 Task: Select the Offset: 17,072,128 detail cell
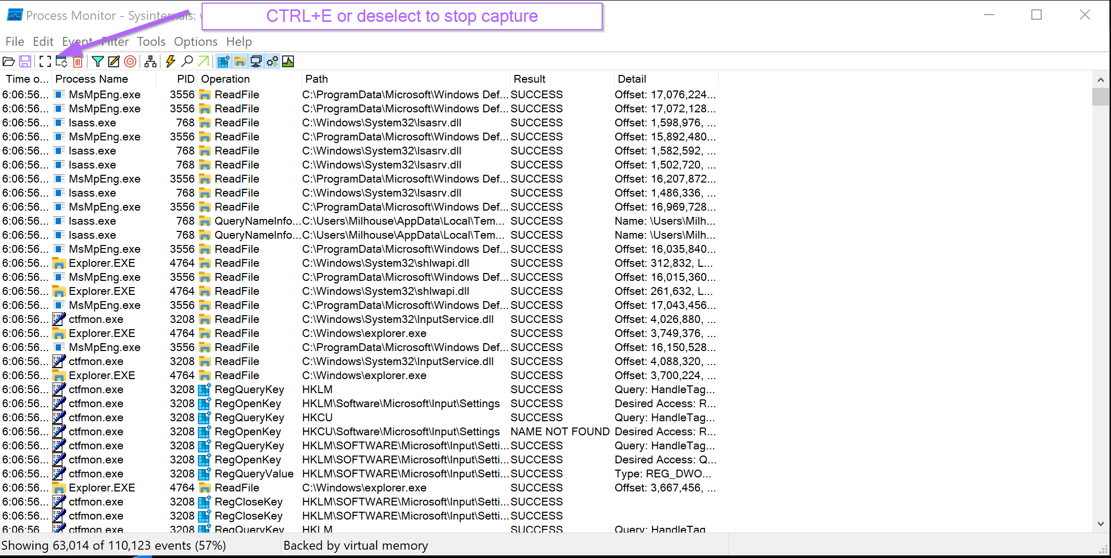coord(665,109)
